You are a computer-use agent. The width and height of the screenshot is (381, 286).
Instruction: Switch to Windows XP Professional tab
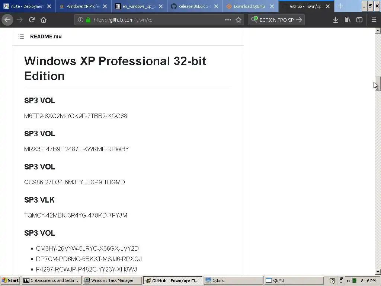[83, 6]
